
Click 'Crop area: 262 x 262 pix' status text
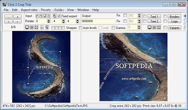click(125, 106)
